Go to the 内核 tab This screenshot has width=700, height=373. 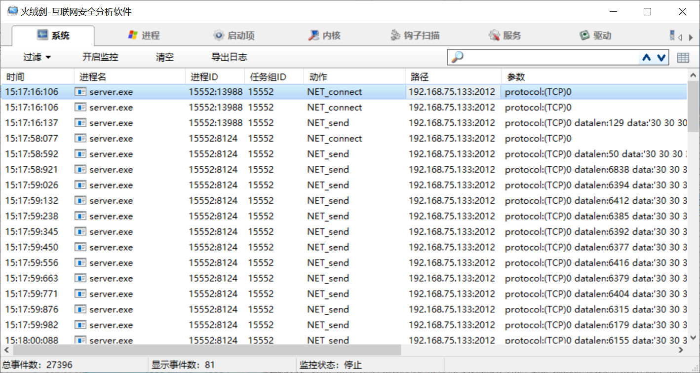pyautogui.click(x=324, y=36)
